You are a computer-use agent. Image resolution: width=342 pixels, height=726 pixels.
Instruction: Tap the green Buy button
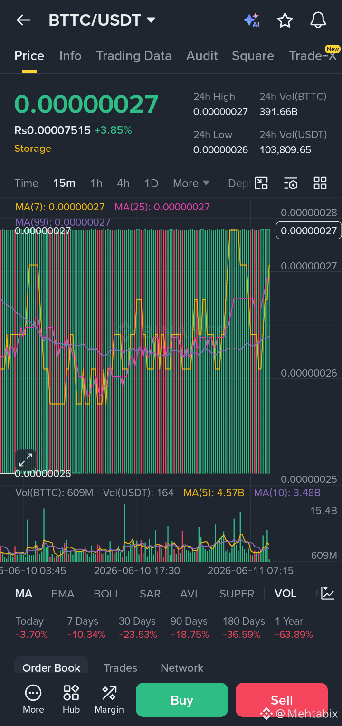pyautogui.click(x=182, y=700)
